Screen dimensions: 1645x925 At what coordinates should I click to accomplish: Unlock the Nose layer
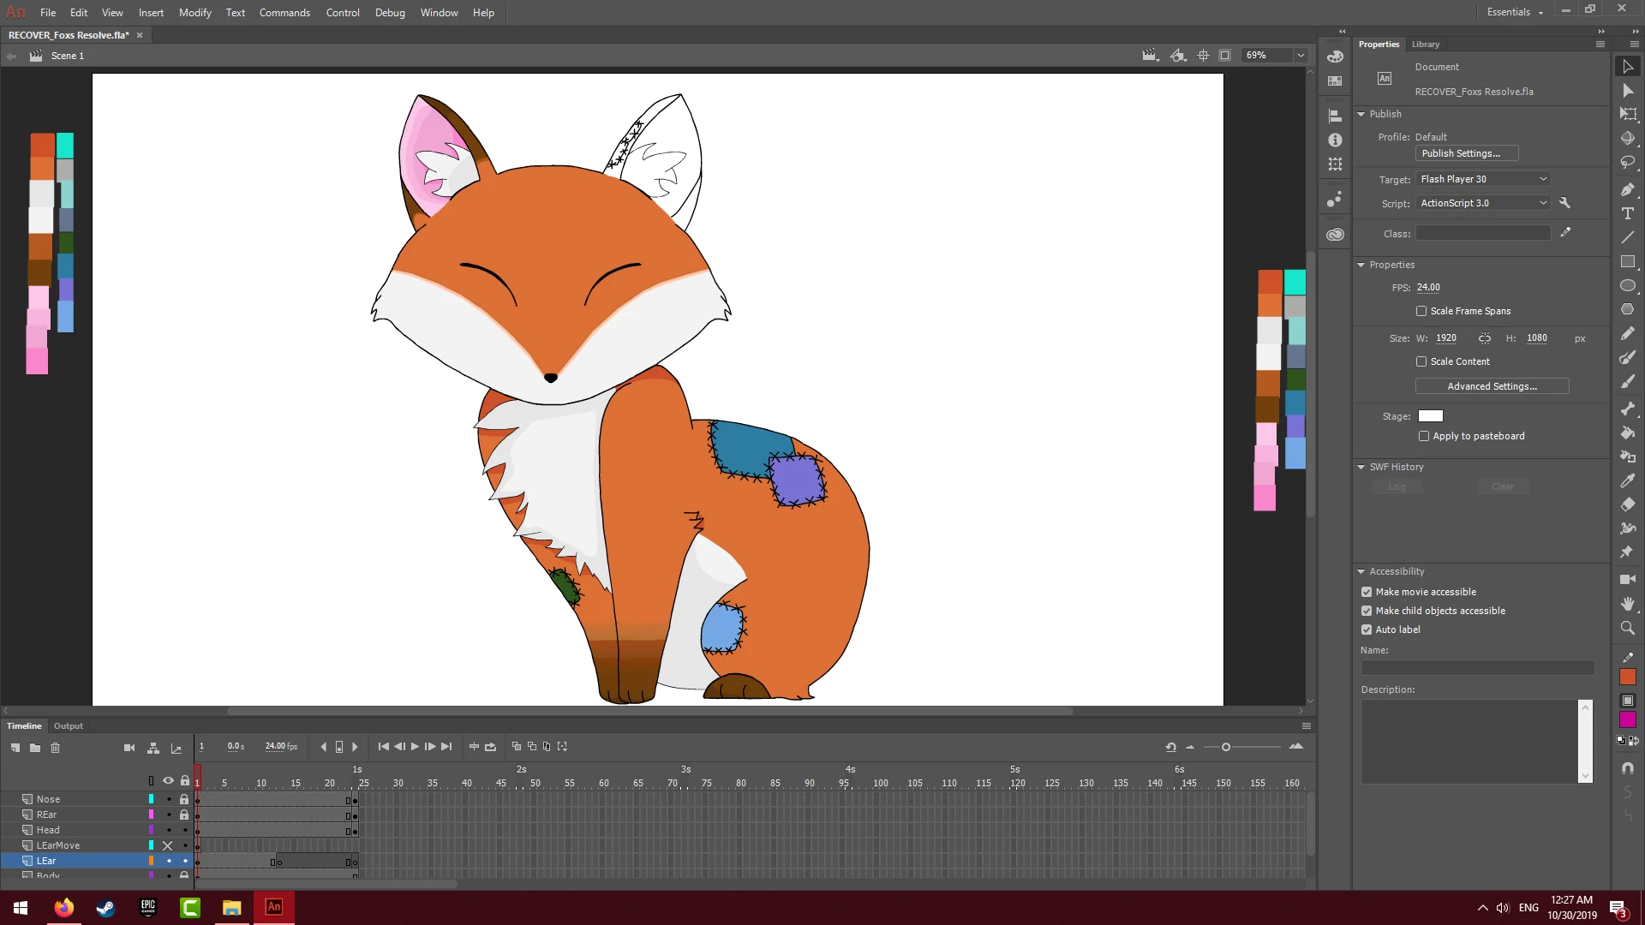click(184, 799)
